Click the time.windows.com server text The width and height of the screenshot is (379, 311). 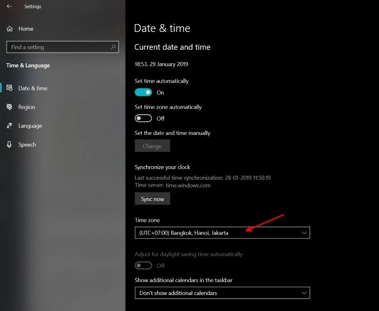(188, 185)
